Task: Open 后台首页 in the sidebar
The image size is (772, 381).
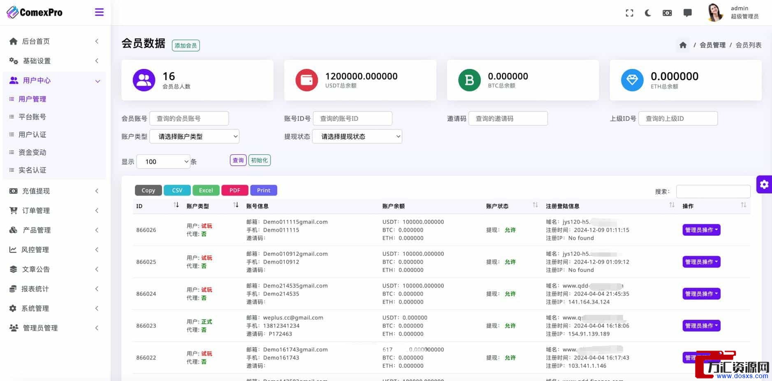Action: (x=54, y=41)
